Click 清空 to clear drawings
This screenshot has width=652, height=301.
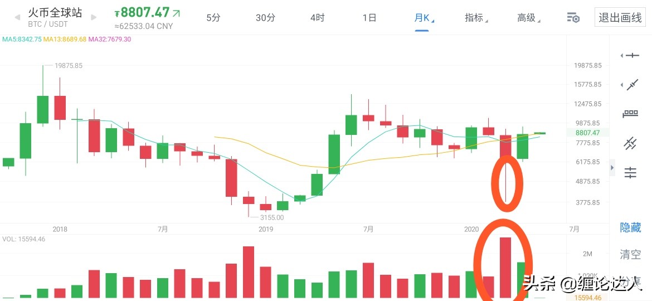[x=630, y=255]
